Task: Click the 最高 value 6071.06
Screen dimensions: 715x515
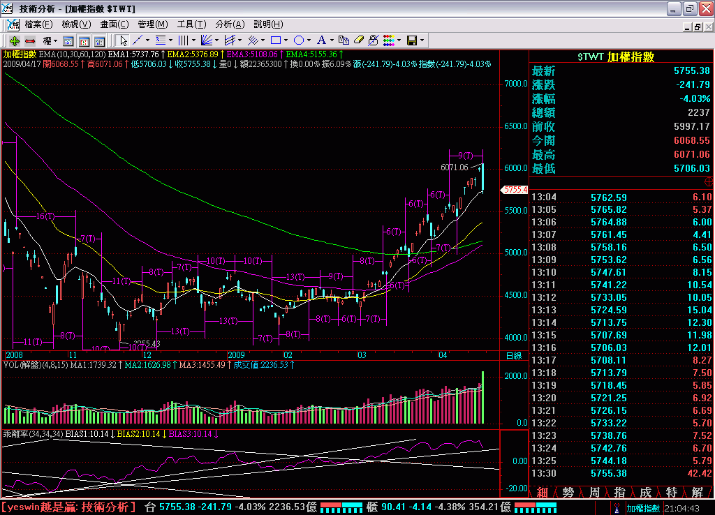Action: tap(692, 154)
